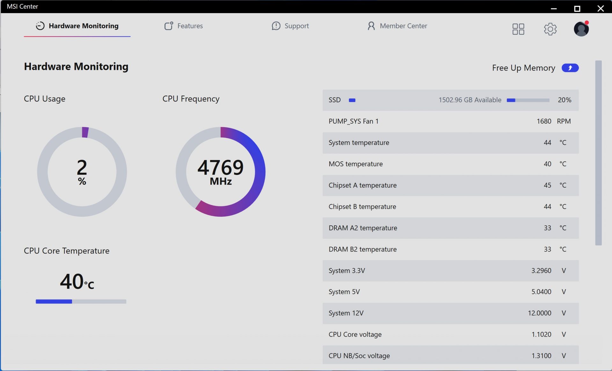
Task: Click the CPU Core Temperature bar
Action: 81,302
